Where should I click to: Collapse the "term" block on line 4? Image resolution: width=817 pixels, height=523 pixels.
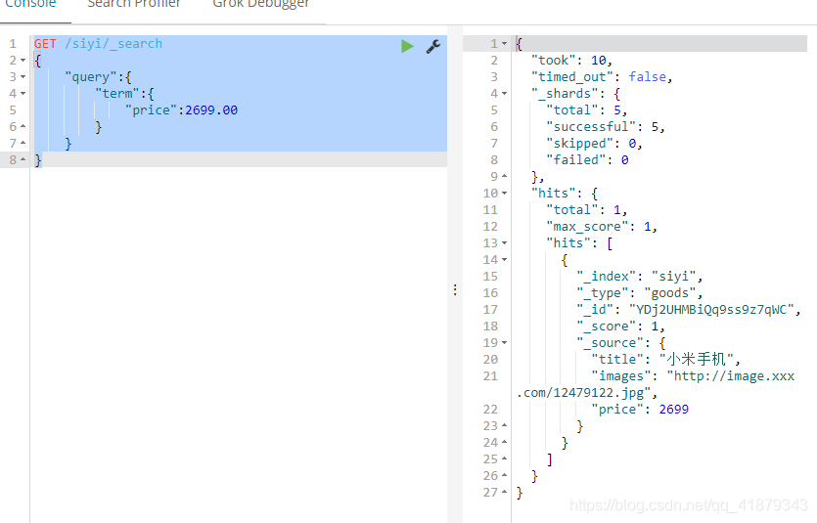(x=23, y=94)
